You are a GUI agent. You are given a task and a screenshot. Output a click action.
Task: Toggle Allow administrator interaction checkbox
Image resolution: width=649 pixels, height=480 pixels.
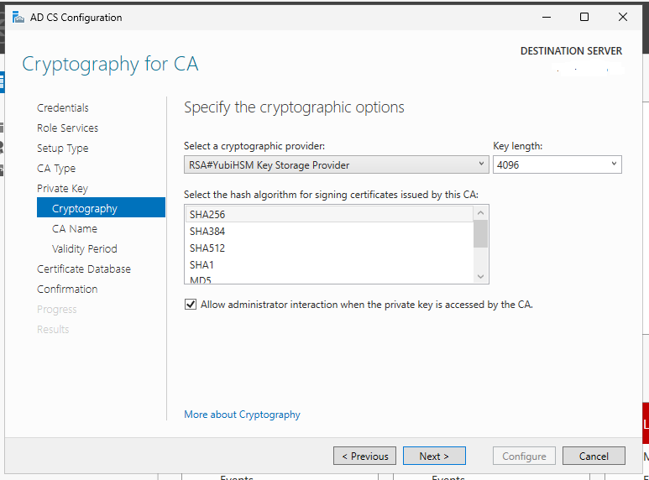[191, 305]
